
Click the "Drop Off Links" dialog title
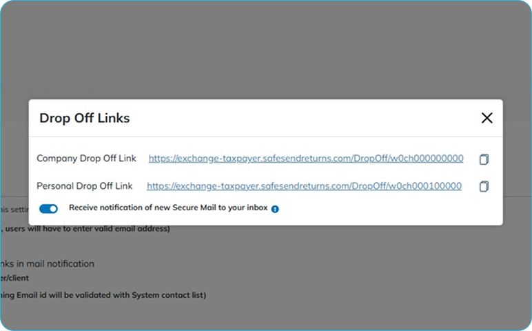tap(84, 118)
